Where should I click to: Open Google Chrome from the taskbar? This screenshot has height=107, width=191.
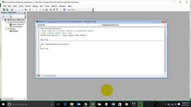coord(86,104)
